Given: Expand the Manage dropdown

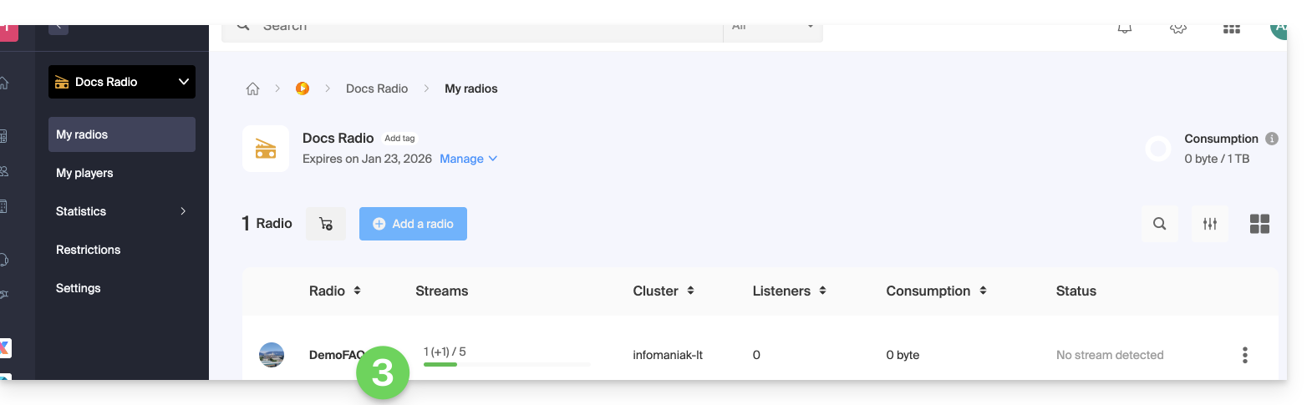Looking at the screenshot, I should coord(468,159).
